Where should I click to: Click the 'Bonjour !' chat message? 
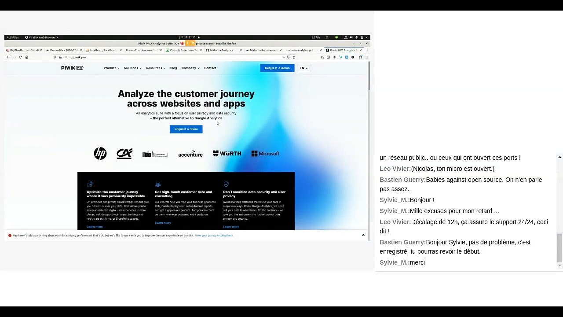click(422, 200)
